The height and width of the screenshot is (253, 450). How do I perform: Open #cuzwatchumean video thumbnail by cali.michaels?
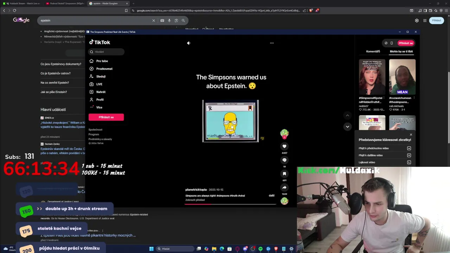[x=402, y=77]
